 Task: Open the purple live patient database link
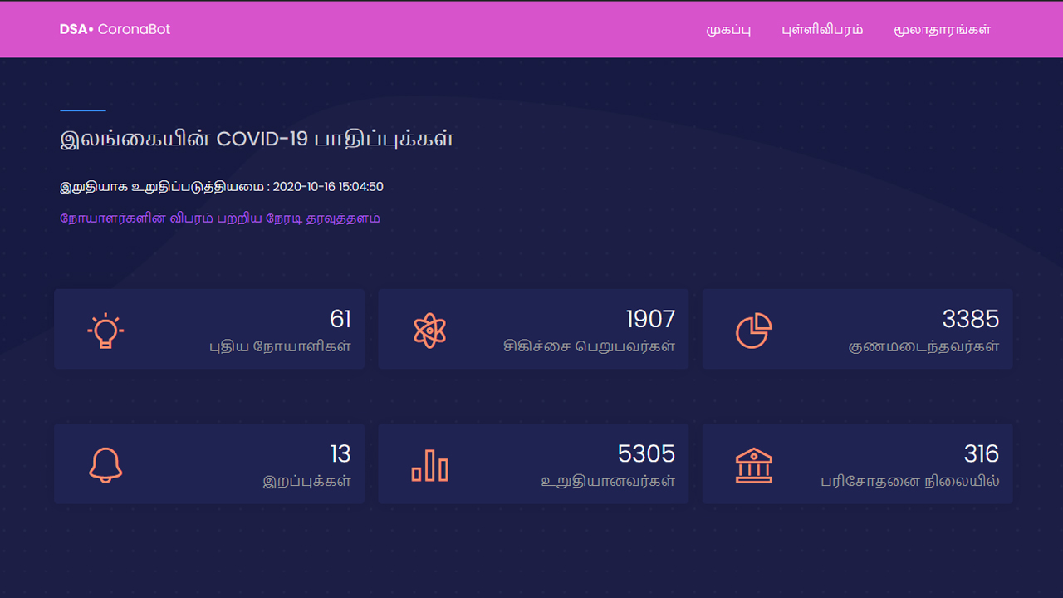[220, 218]
